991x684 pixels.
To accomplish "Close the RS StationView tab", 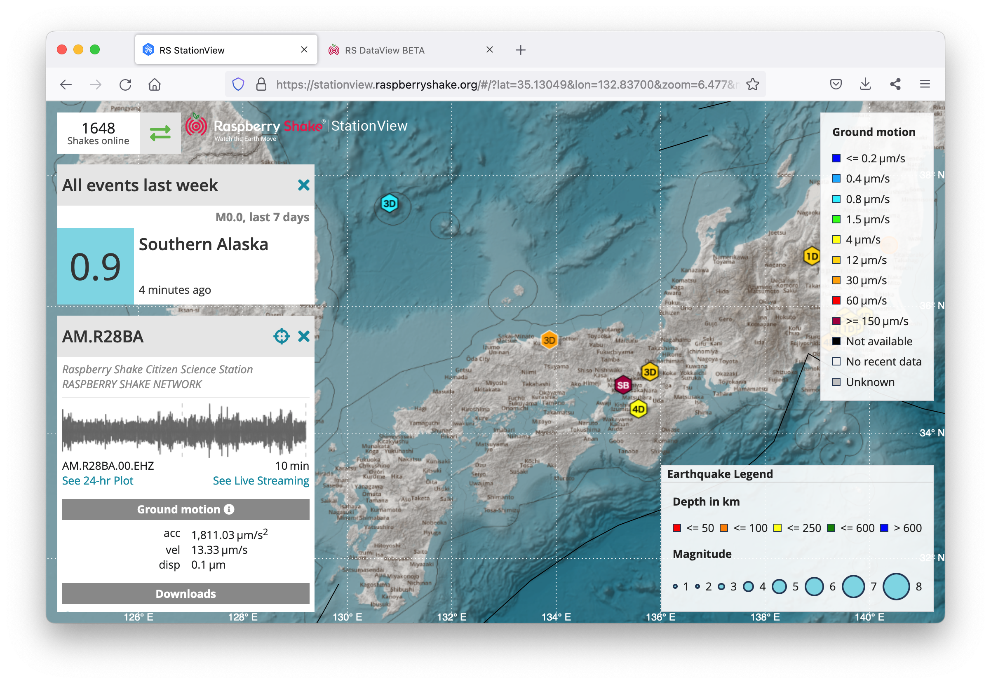I will 304,50.
